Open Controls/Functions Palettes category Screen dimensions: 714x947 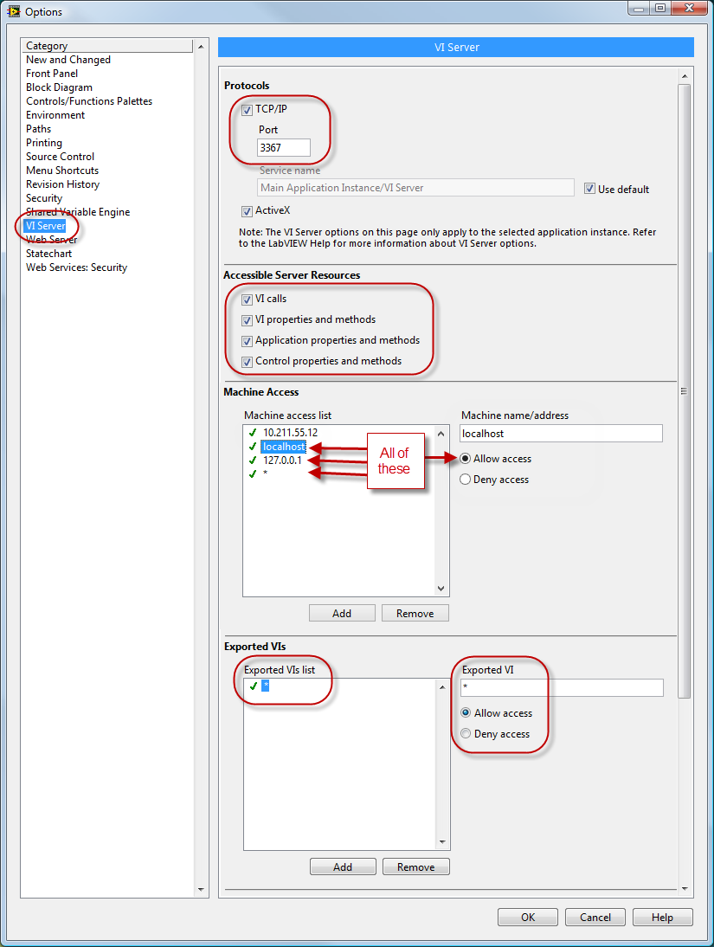click(x=89, y=101)
